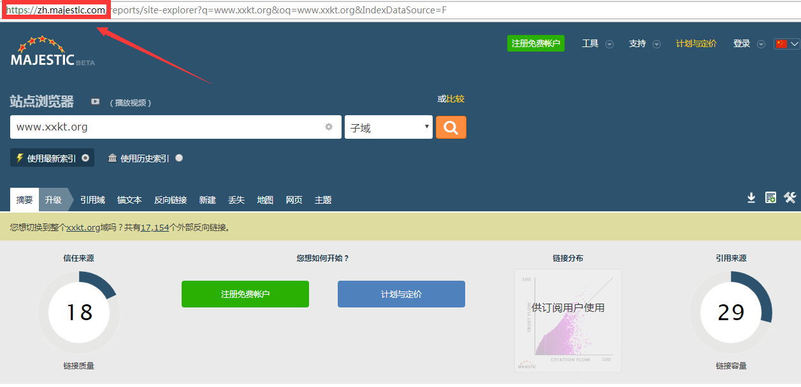Click the 您想如何开始？ text
801x387 pixels.
(x=323, y=258)
